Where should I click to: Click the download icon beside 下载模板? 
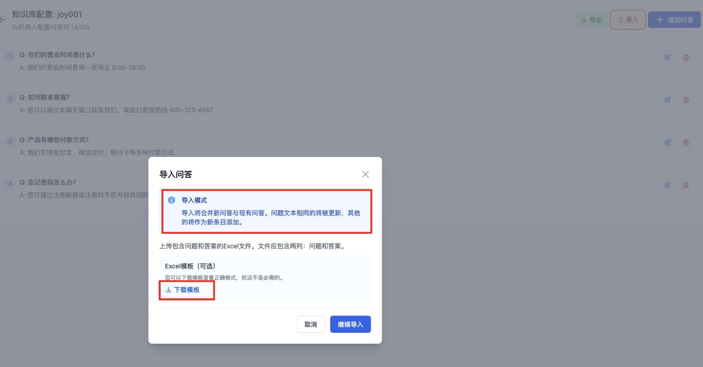coord(168,290)
